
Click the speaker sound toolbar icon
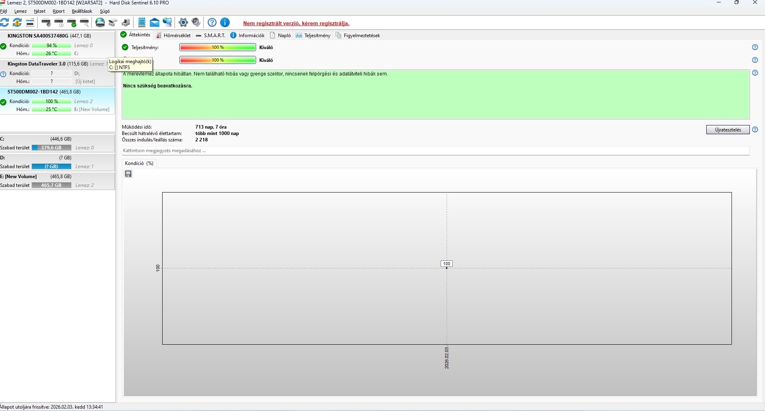tap(196, 22)
